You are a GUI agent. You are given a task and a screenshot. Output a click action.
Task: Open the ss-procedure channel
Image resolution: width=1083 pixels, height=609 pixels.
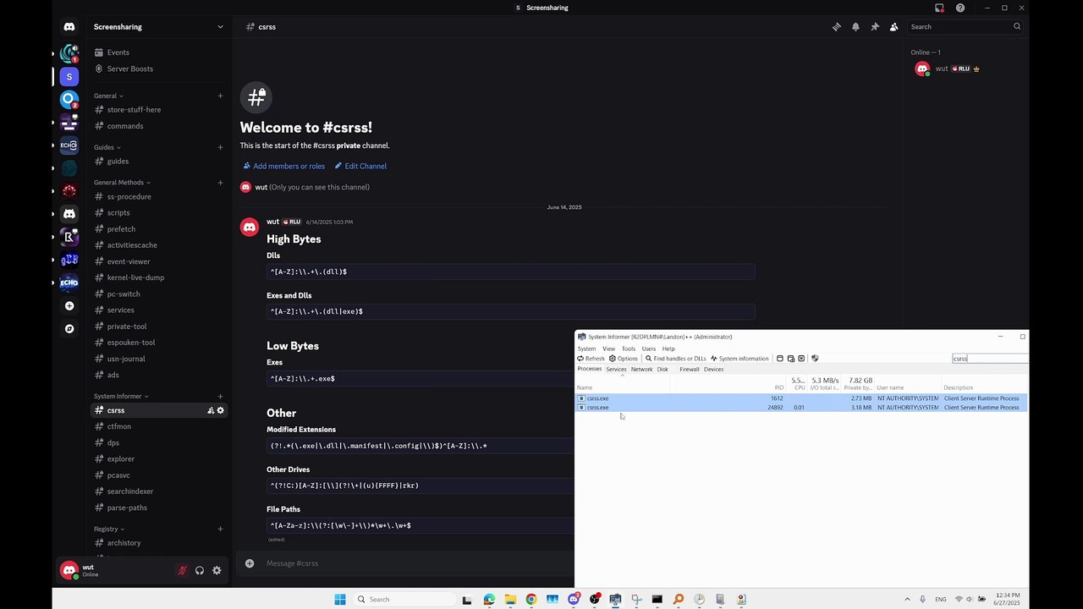[x=158, y=196]
